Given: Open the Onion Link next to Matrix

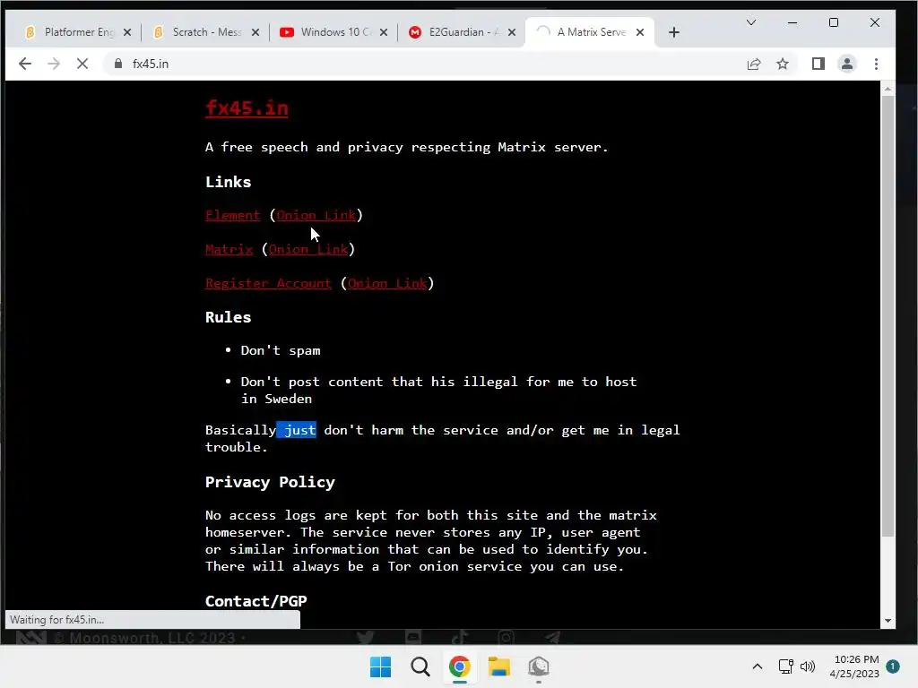Looking at the screenshot, I should coord(308,249).
